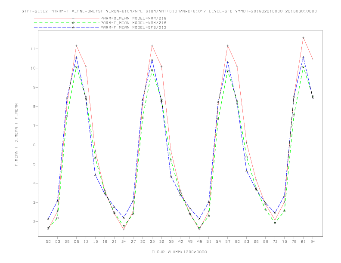Click y-axis tick label 3

click(34, 202)
